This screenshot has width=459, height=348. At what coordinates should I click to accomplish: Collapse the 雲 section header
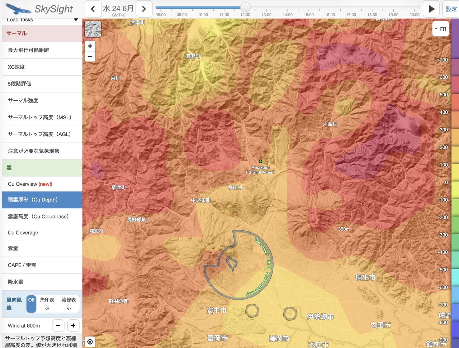[x=42, y=168]
